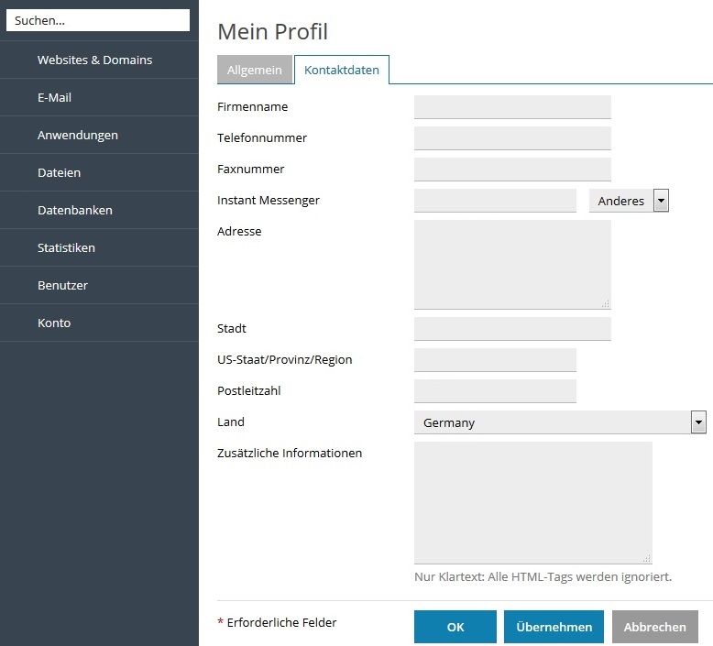This screenshot has height=646, width=713.
Task: Apply changes with Übernehmen
Action: coord(554,627)
